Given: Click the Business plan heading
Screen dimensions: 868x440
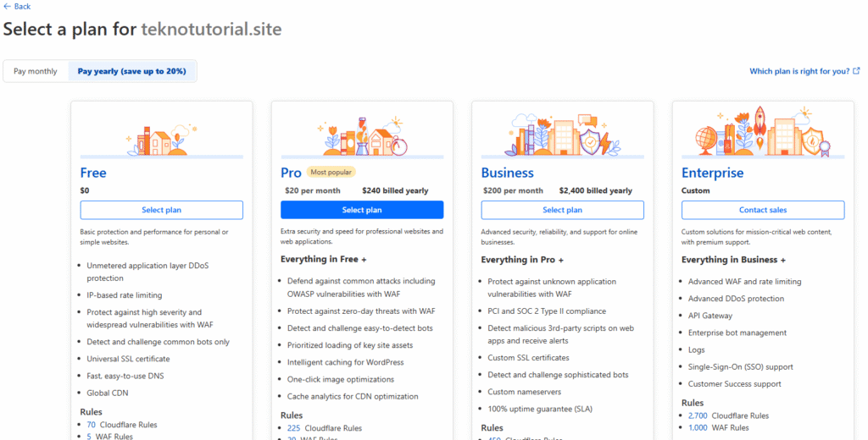Looking at the screenshot, I should click(x=507, y=173).
